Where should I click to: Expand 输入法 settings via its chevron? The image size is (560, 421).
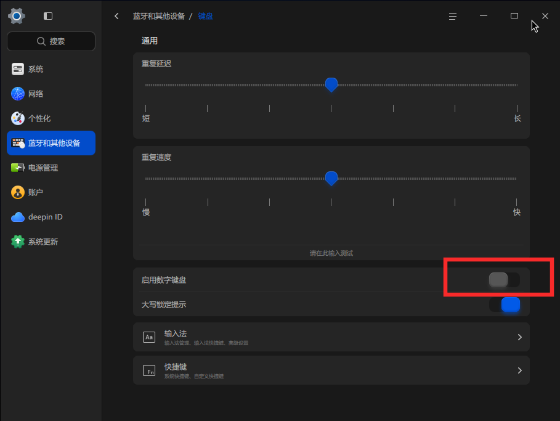coord(519,337)
